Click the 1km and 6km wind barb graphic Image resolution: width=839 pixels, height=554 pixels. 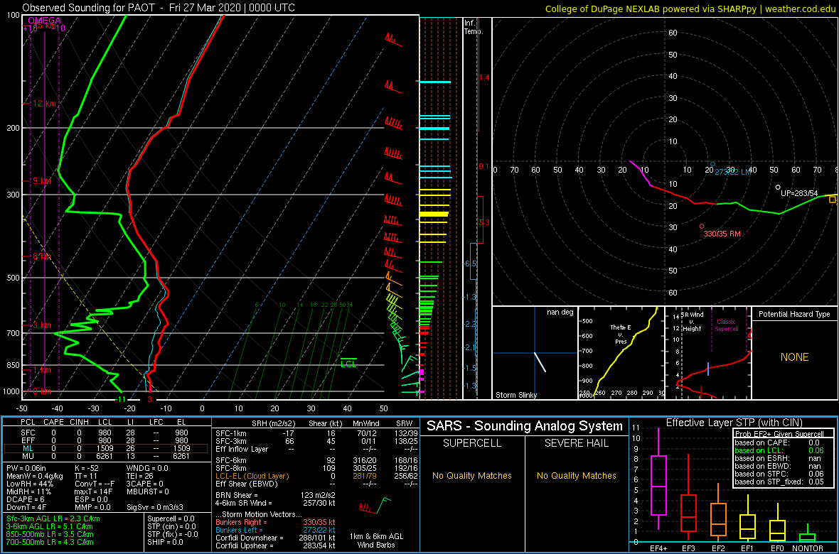pos(376,504)
